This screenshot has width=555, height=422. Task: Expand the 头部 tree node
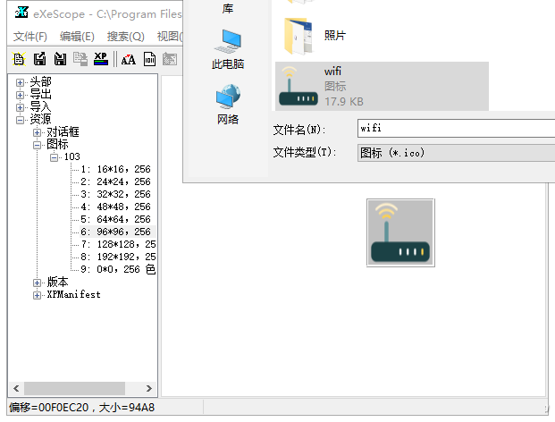tap(20, 82)
